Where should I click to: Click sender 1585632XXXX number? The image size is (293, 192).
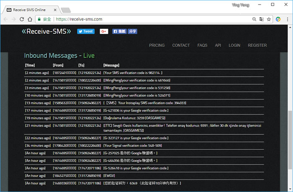coord(64,103)
